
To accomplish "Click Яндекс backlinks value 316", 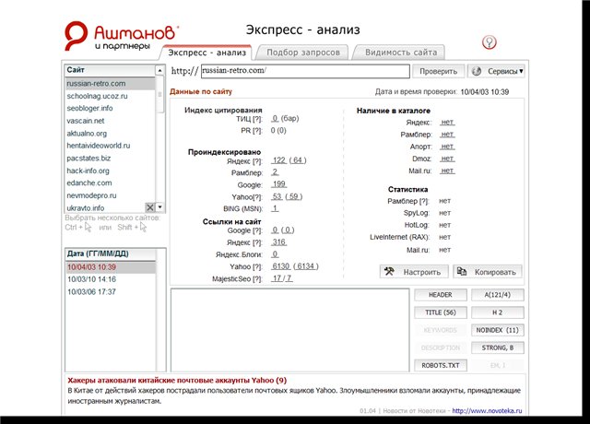I will coord(279,241).
